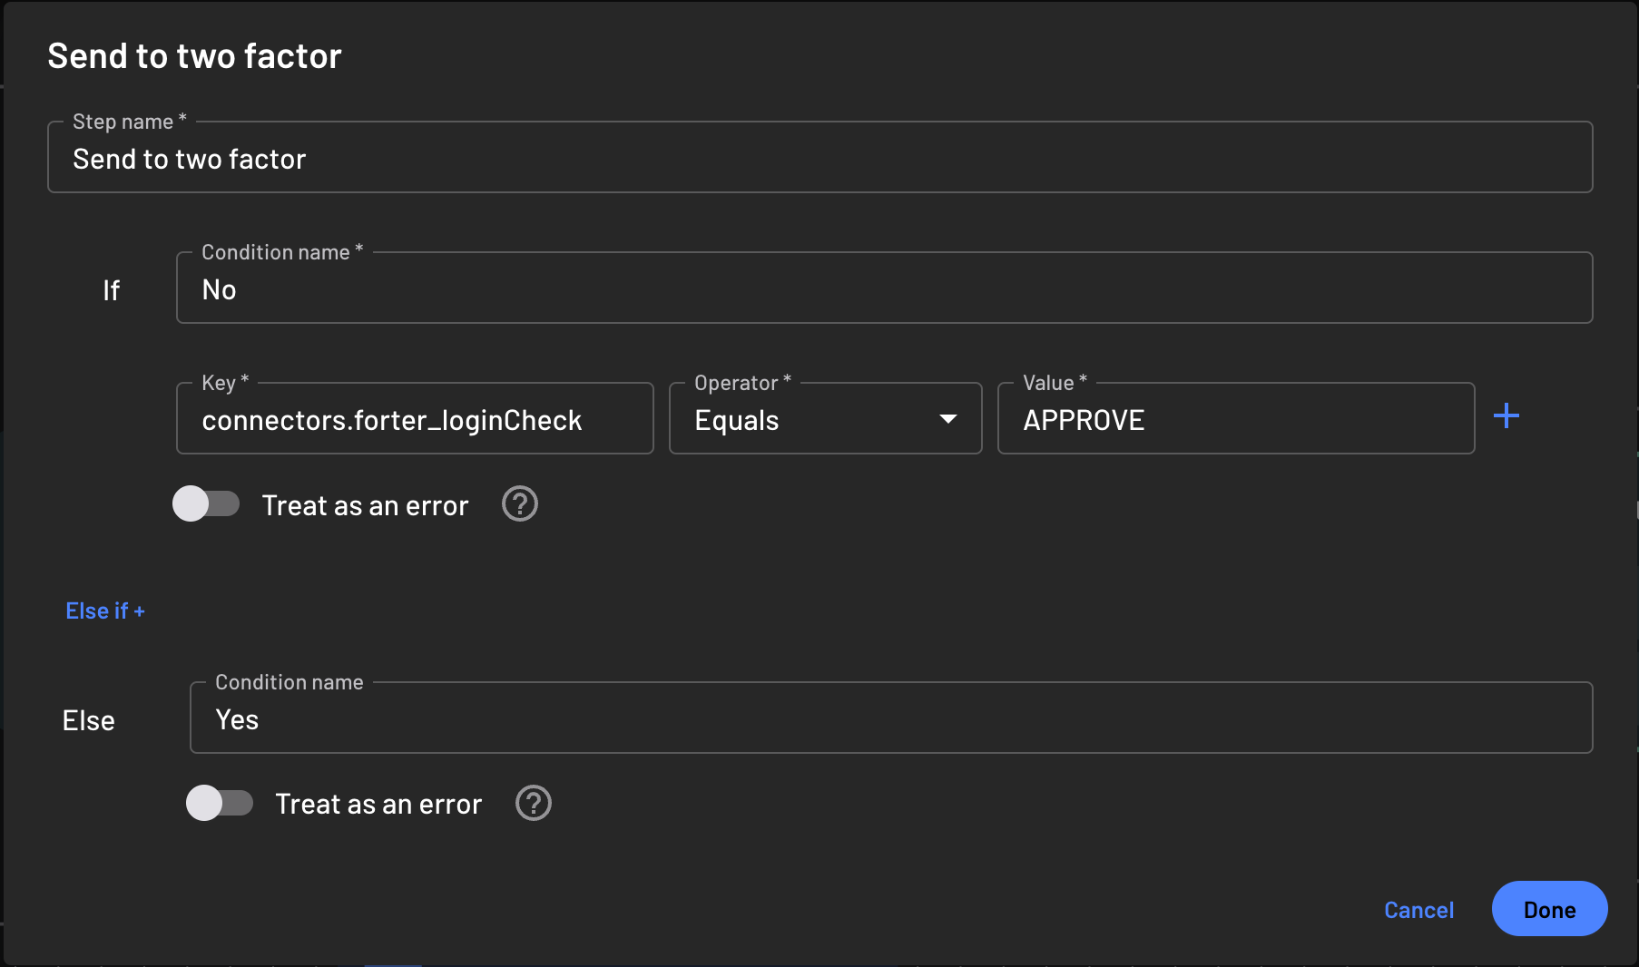Edit the If condition name 'No'
Image resolution: width=1639 pixels, height=967 pixels.
(883, 289)
